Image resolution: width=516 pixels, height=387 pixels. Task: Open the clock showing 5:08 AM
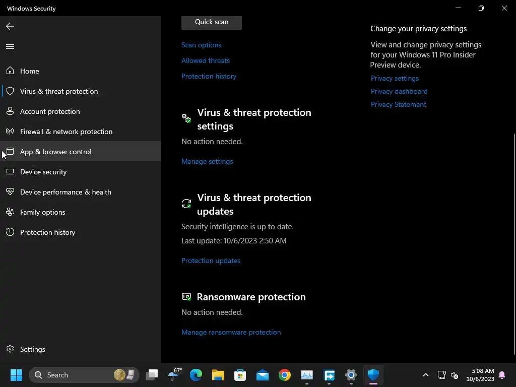pyautogui.click(x=480, y=375)
